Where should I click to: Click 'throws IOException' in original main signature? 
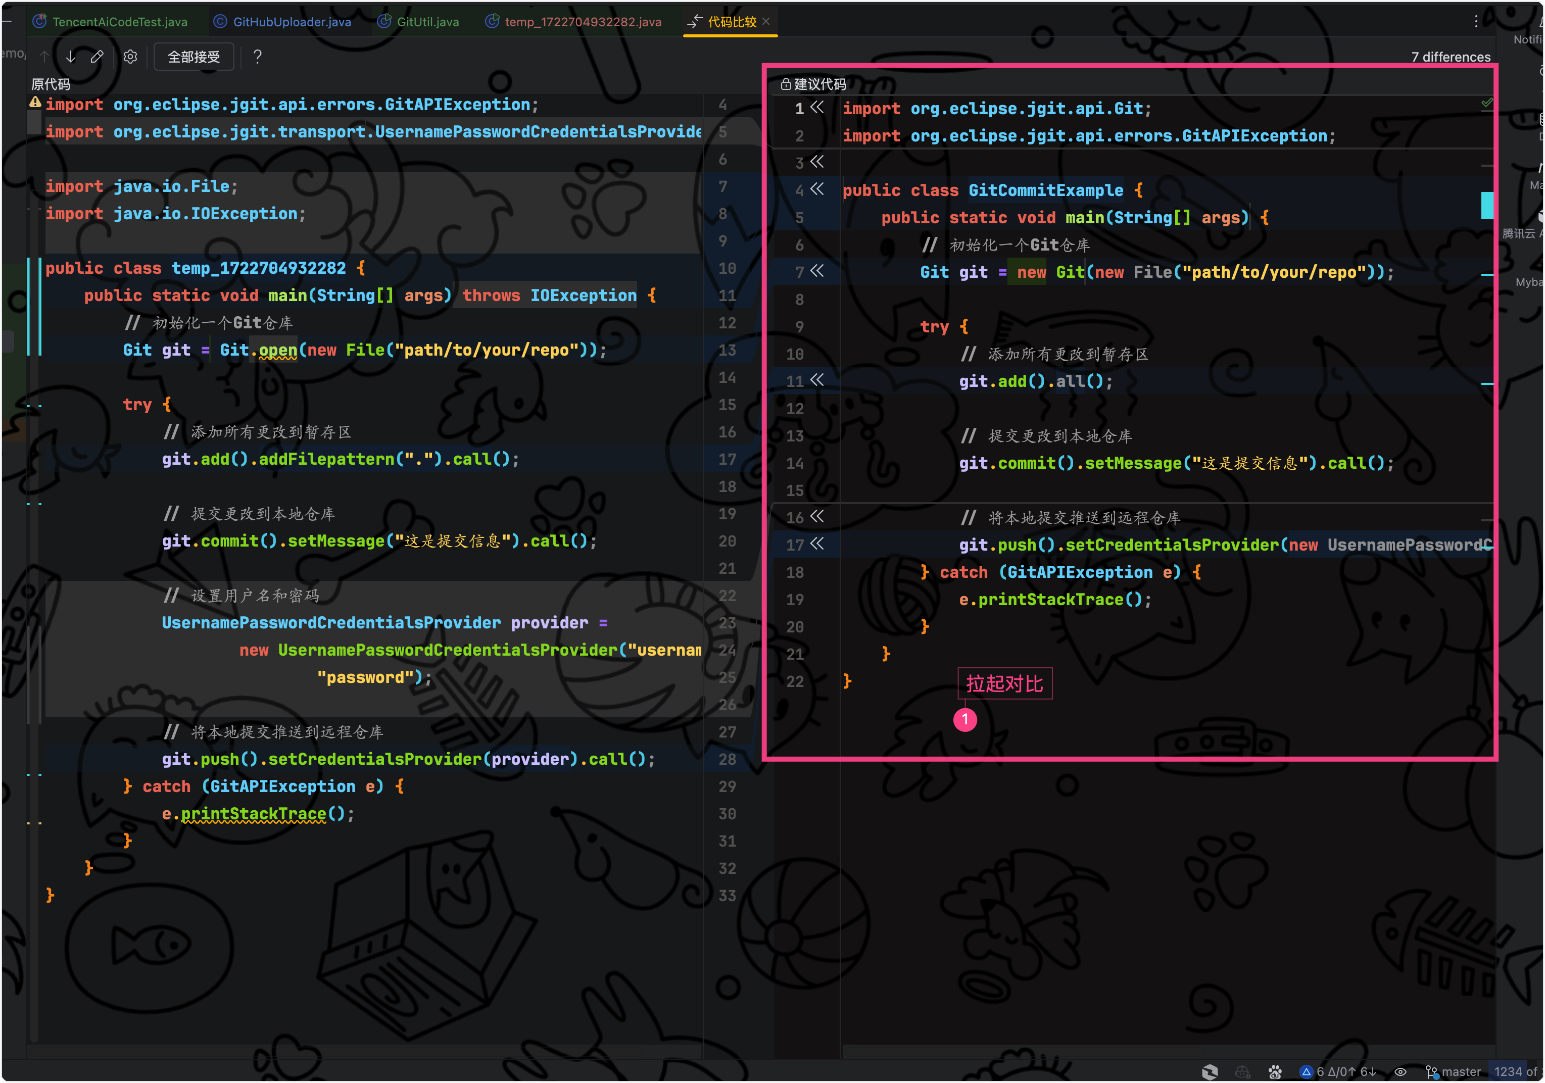click(x=549, y=296)
